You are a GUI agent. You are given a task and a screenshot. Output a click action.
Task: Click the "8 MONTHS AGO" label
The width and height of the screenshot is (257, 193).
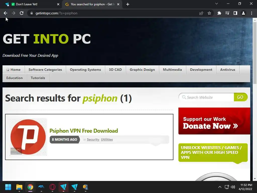pyautogui.click(x=65, y=139)
